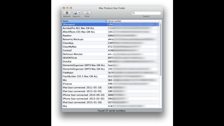Select iPad last connected 2013-02-05 row
The image size is (224, 126).
point(111,91)
